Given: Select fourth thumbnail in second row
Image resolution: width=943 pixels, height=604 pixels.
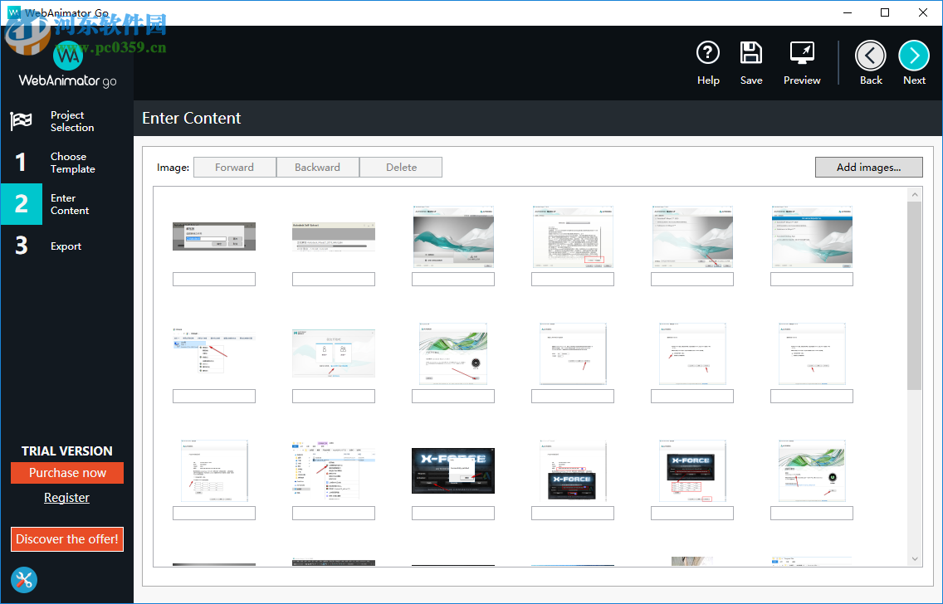Looking at the screenshot, I should (x=573, y=353).
